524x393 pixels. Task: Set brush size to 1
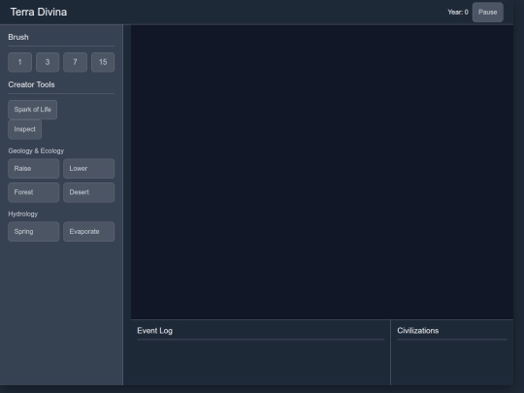coord(20,62)
